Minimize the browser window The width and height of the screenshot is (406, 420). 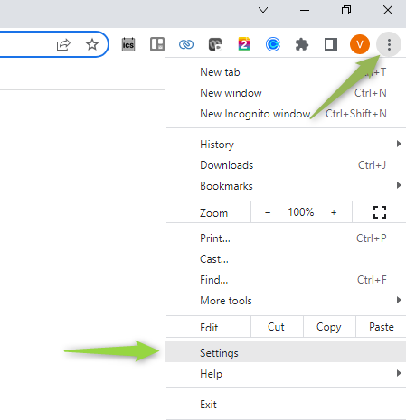tap(305, 10)
